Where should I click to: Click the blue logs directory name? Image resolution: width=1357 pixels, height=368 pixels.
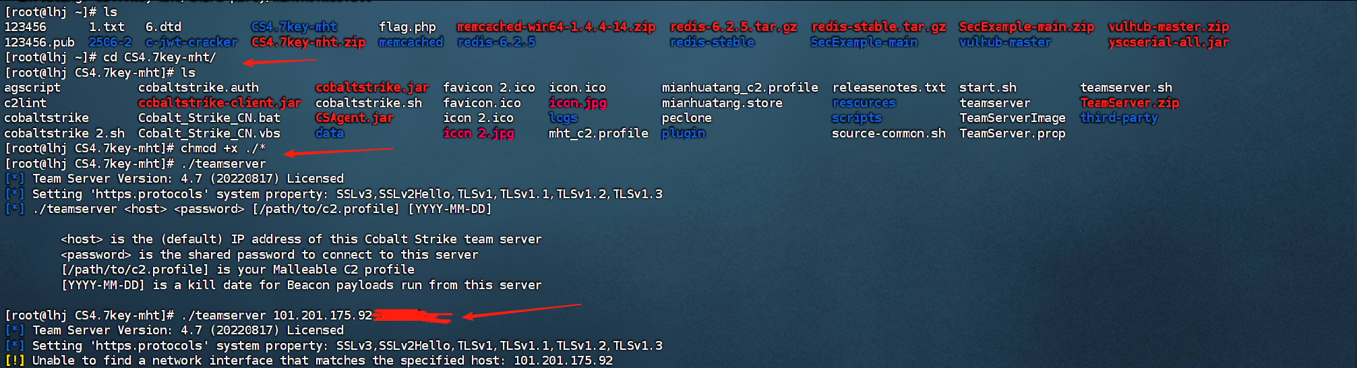[x=563, y=118]
